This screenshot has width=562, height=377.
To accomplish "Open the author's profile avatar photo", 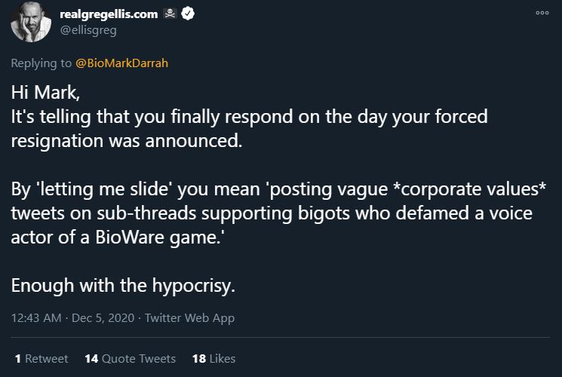I will point(30,21).
